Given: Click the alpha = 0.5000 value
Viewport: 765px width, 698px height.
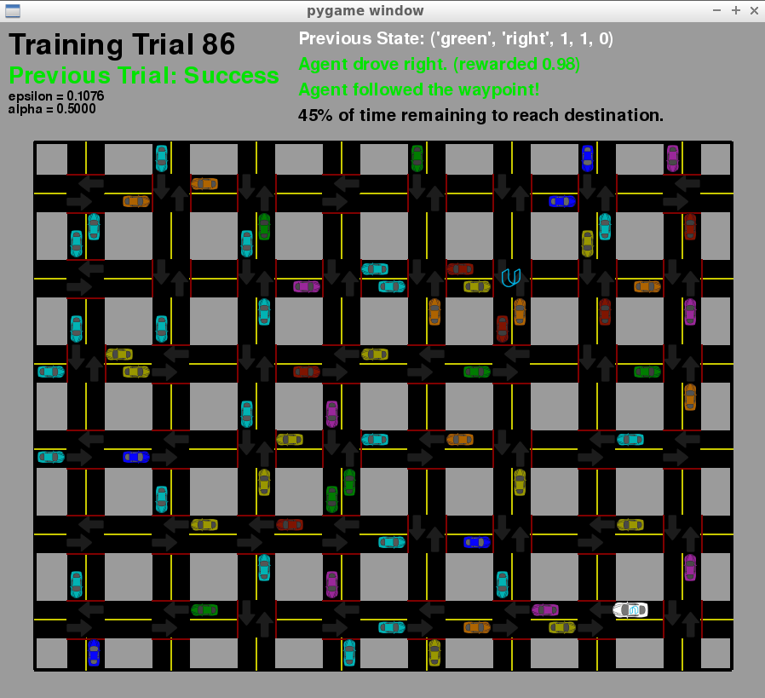Looking at the screenshot, I should click(51, 109).
